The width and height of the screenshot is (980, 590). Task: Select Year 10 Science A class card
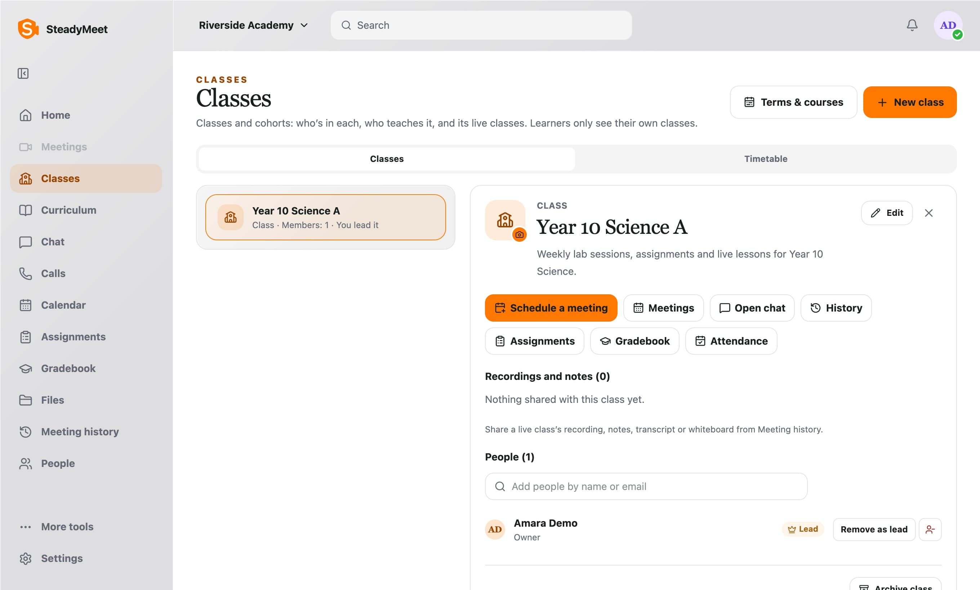[x=325, y=217]
